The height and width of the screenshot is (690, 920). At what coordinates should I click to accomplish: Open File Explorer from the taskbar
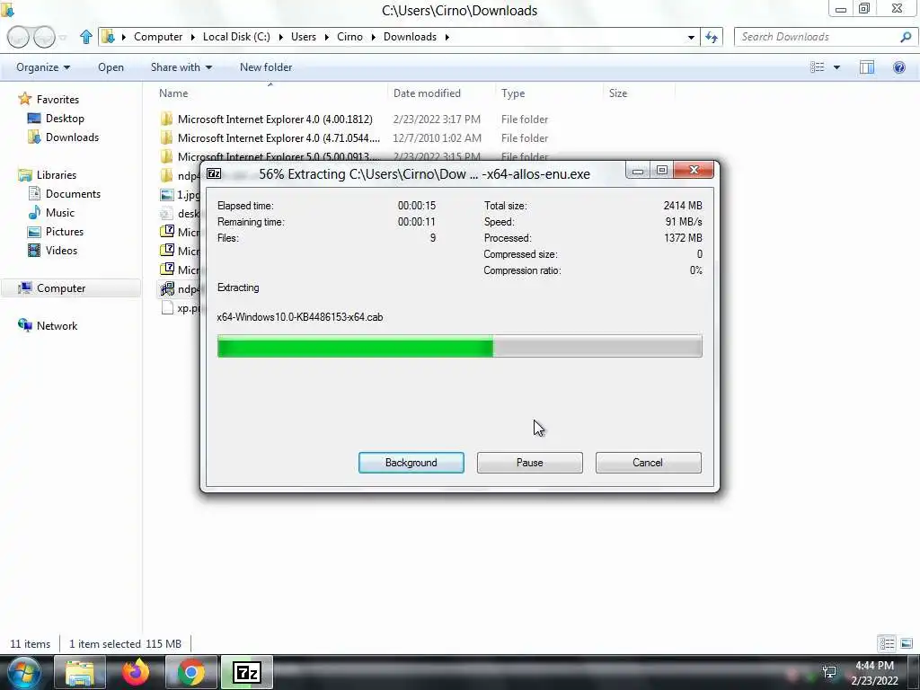point(80,672)
